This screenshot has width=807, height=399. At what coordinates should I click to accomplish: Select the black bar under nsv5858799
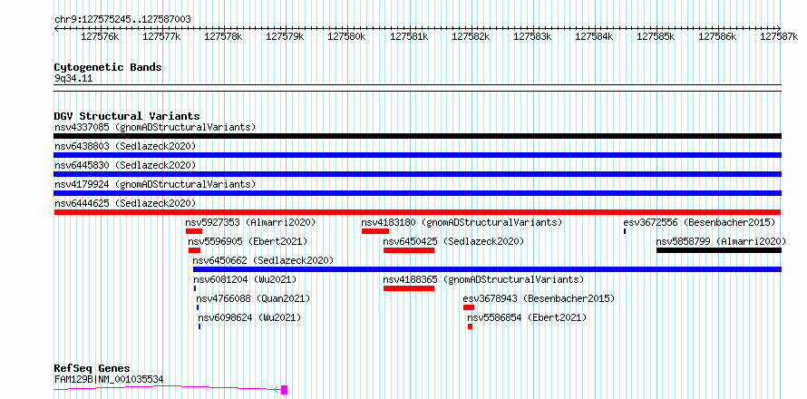pos(719,250)
